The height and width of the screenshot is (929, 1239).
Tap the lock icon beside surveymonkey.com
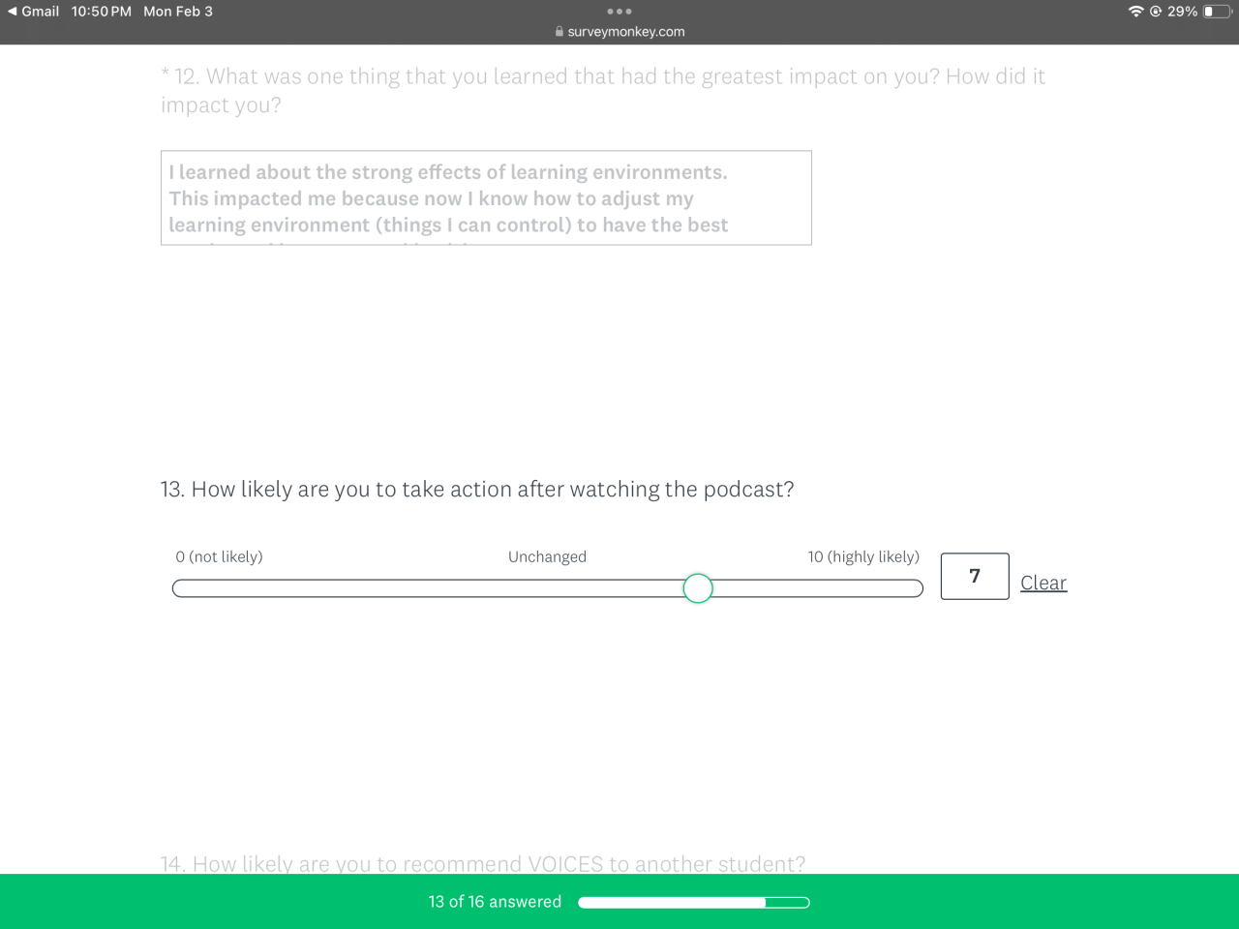[559, 31]
